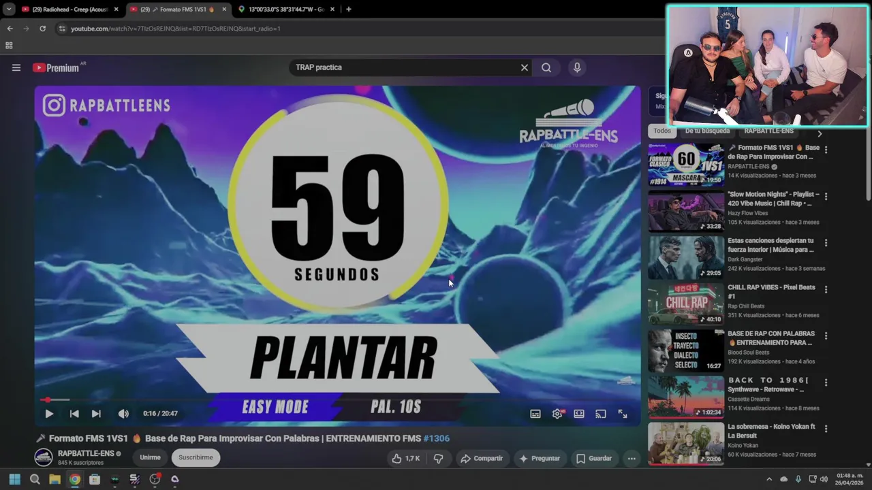Start voice search with the microphone icon
The width and height of the screenshot is (872, 490).
577,67
